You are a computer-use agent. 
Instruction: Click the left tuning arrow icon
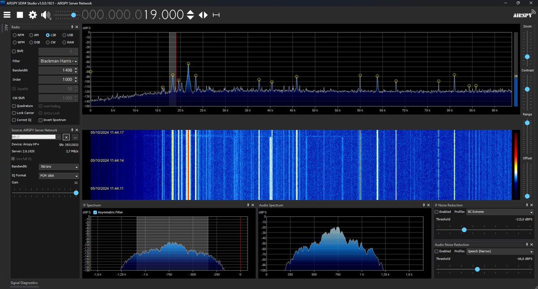[202, 15]
